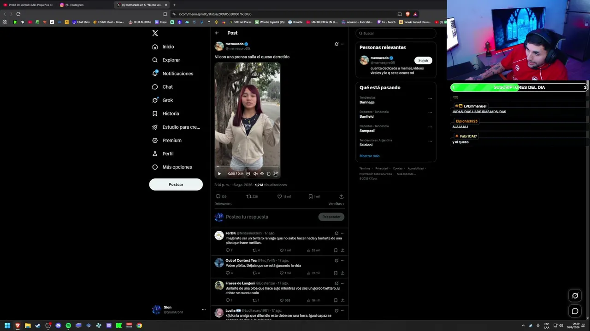Image resolution: width=590 pixels, height=331 pixels.
Task: Open Perfil in the sidebar
Action: (x=163, y=154)
